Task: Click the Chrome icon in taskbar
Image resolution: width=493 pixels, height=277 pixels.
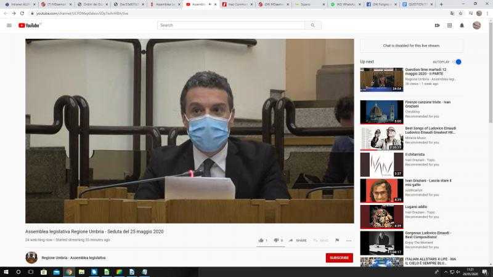Action: pos(69,272)
